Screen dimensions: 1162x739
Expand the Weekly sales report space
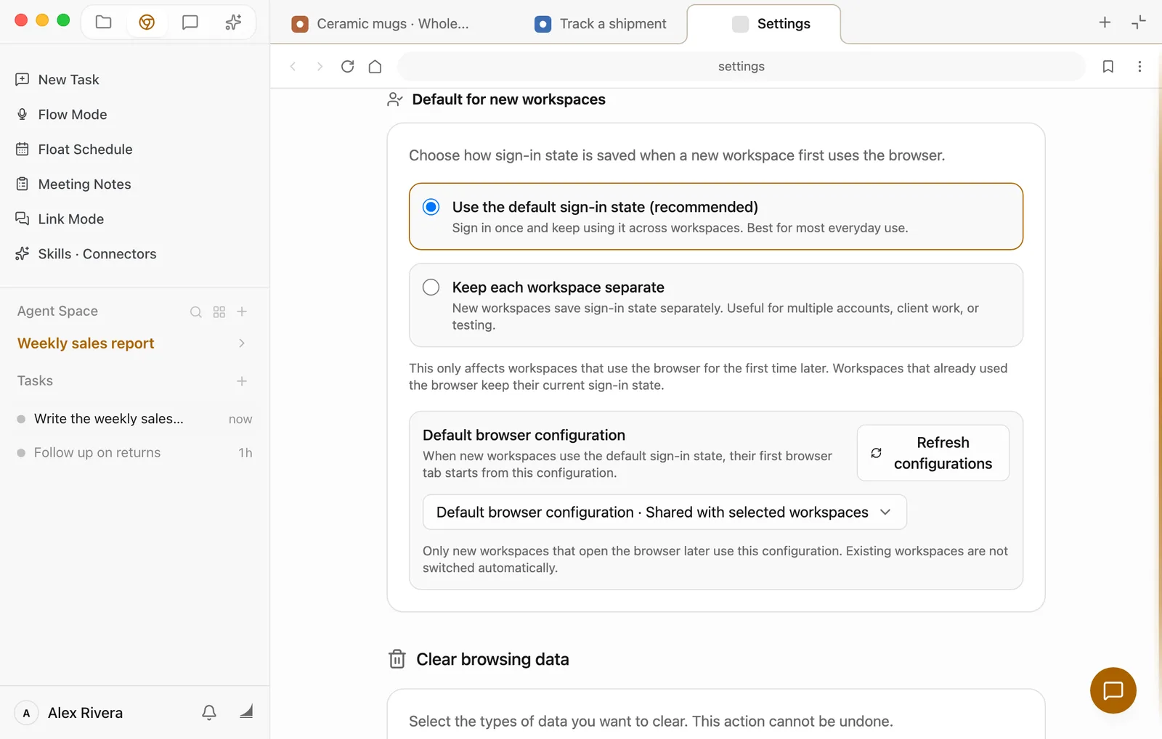(x=242, y=343)
